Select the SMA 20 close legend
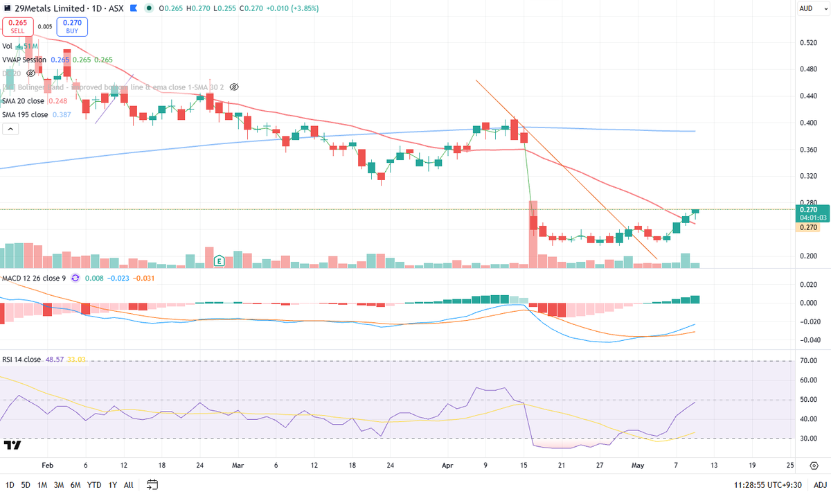Screen dimensions: 831x494 [23, 101]
